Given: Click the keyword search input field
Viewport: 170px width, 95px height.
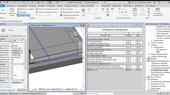Looking at the screenshot, I should tap(116, 2).
